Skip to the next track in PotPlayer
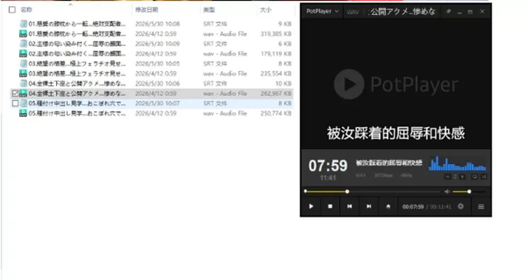Screen dimensions: 527x280 pyautogui.click(x=369, y=206)
